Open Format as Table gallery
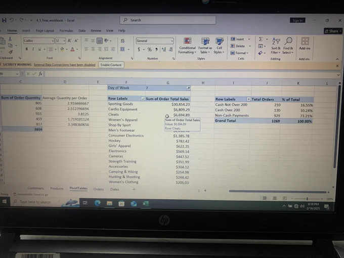344x258 pixels. pos(205,46)
